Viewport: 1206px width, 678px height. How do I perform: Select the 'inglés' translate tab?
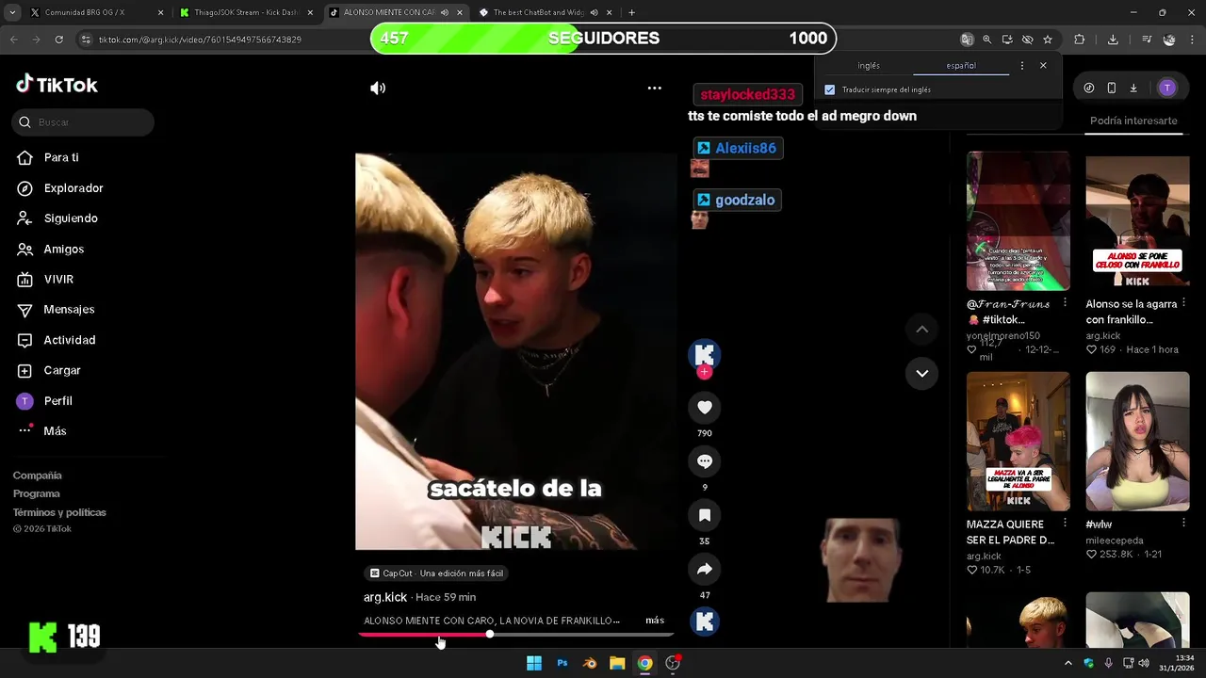click(869, 66)
